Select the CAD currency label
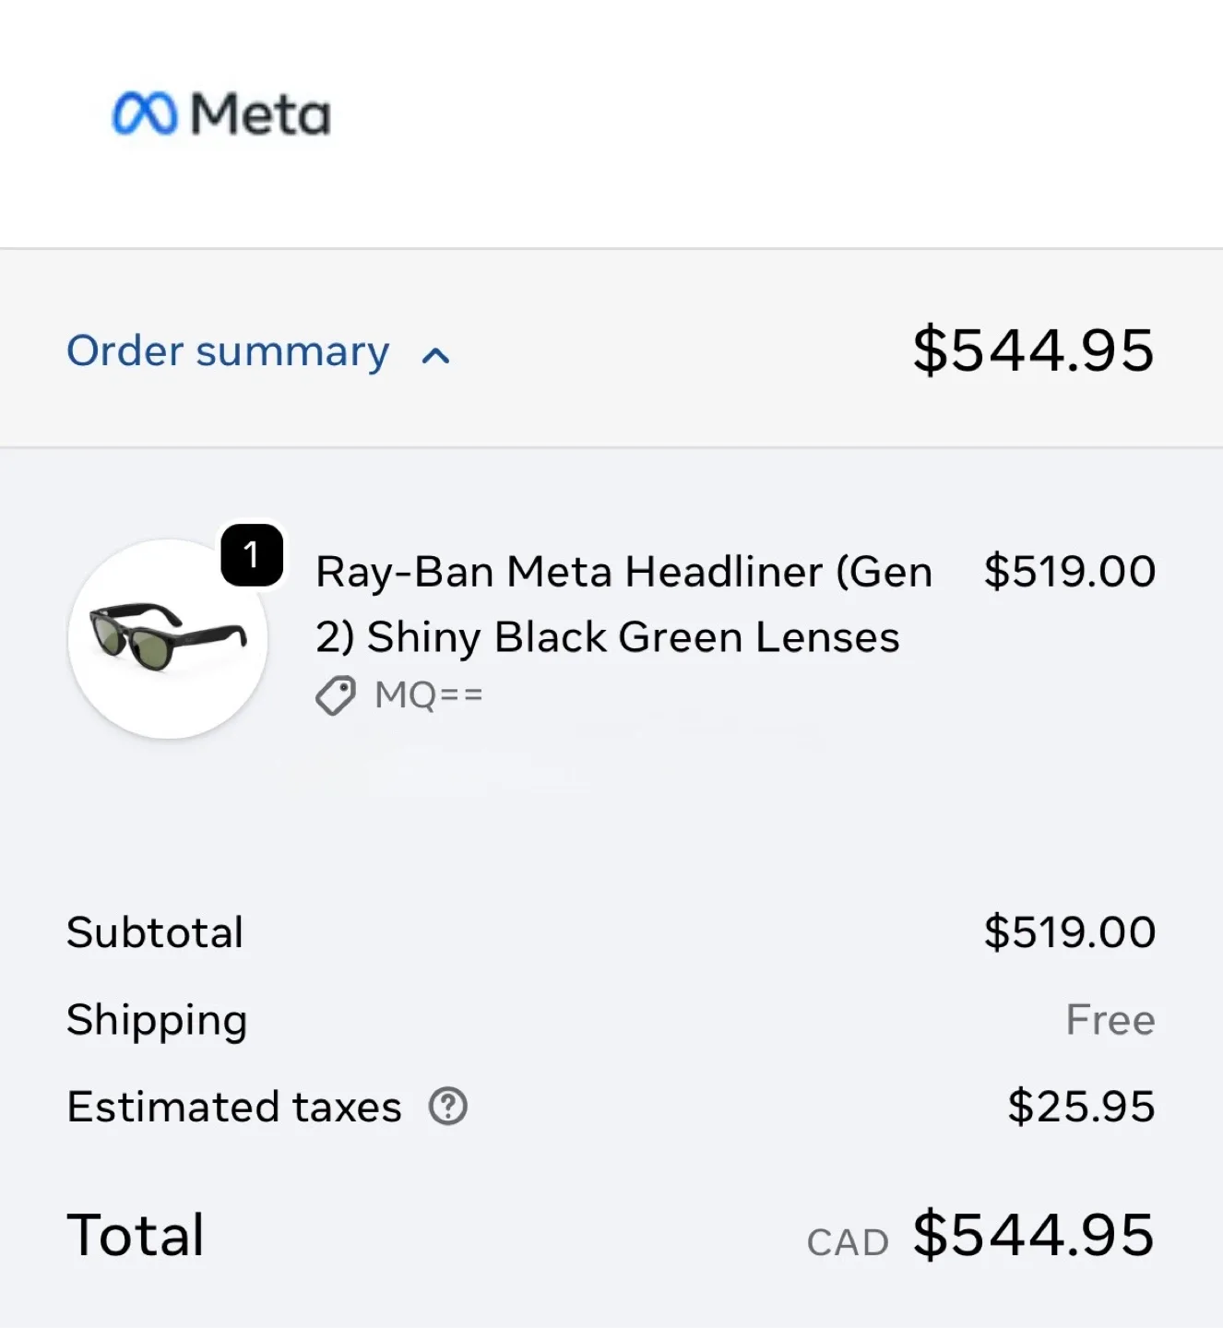 pos(848,1241)
